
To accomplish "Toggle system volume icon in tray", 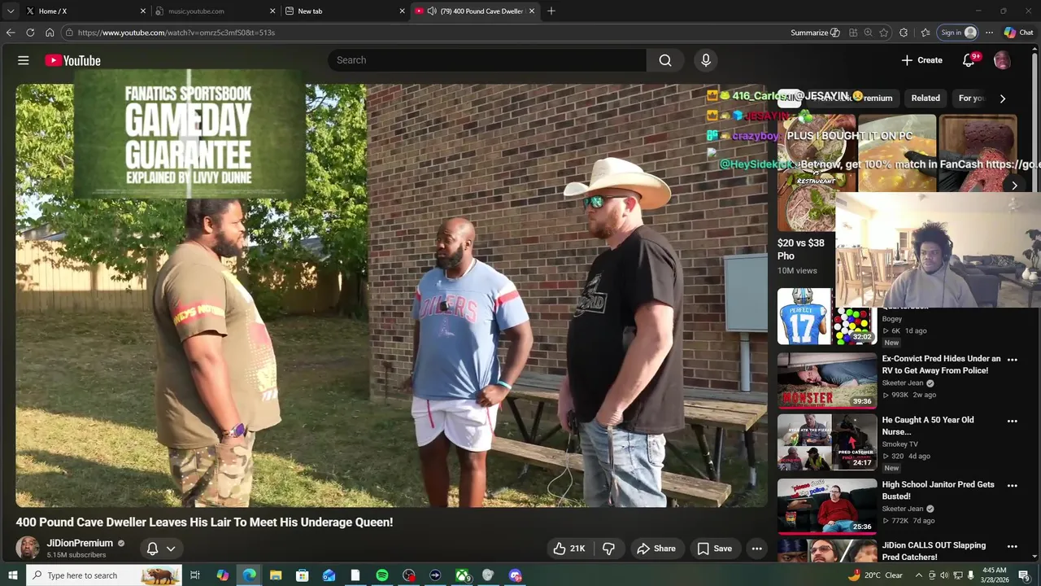I will (x=944, y=575).
